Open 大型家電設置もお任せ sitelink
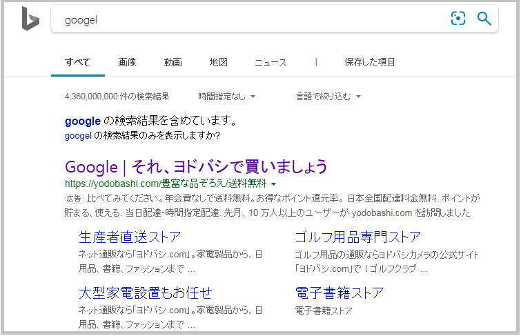 tap(146, 293)
